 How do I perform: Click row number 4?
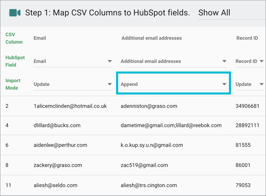coord(7,125)
